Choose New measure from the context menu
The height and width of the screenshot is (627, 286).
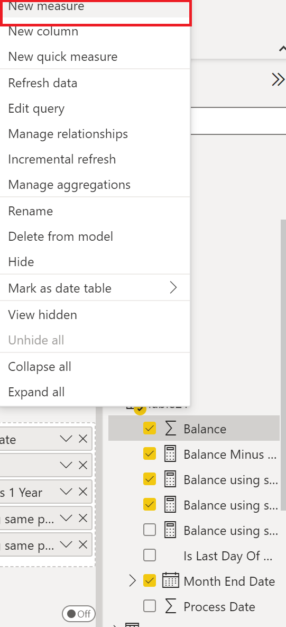95,8
